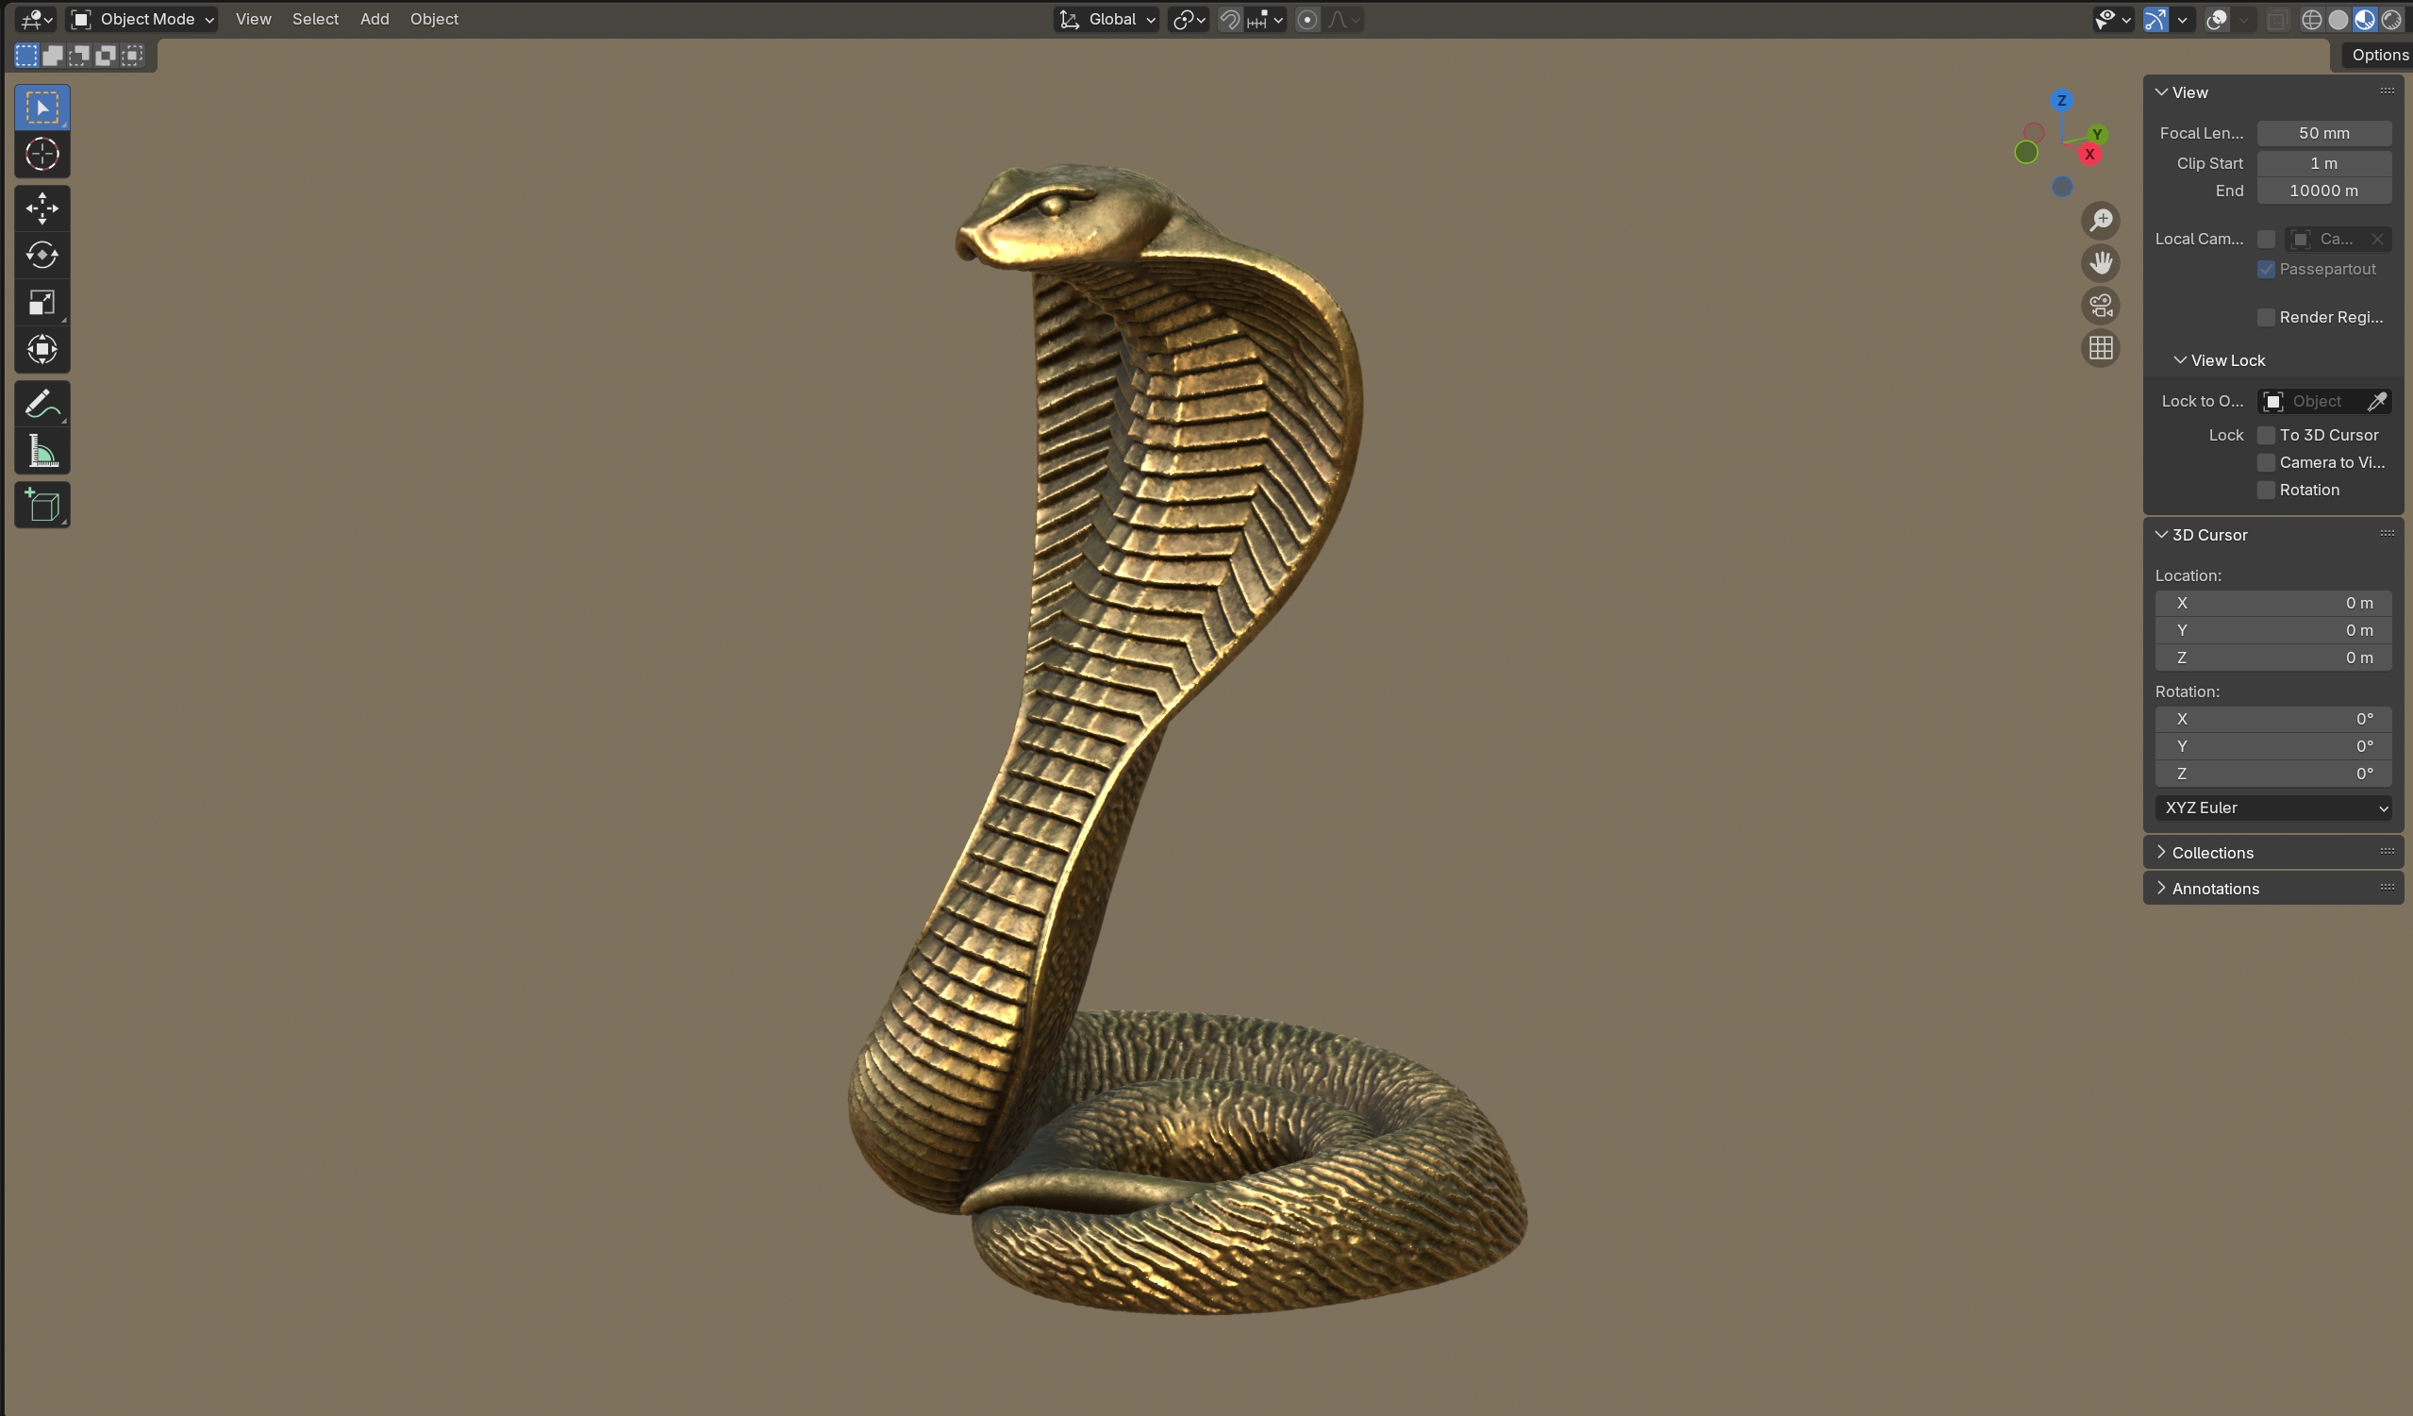Enable the Render Region checkbox
Image resolution: width=2413 pixels, height=1416 pixels.
(2266, 317)
